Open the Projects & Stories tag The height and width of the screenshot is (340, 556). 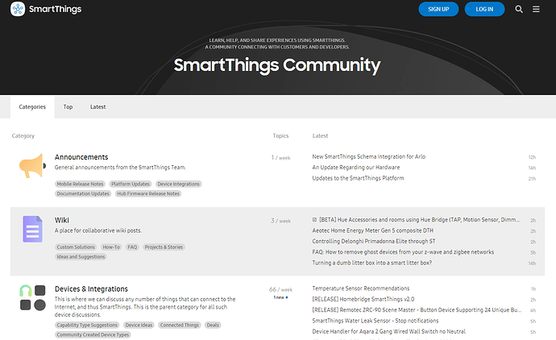tap(164, 247)
